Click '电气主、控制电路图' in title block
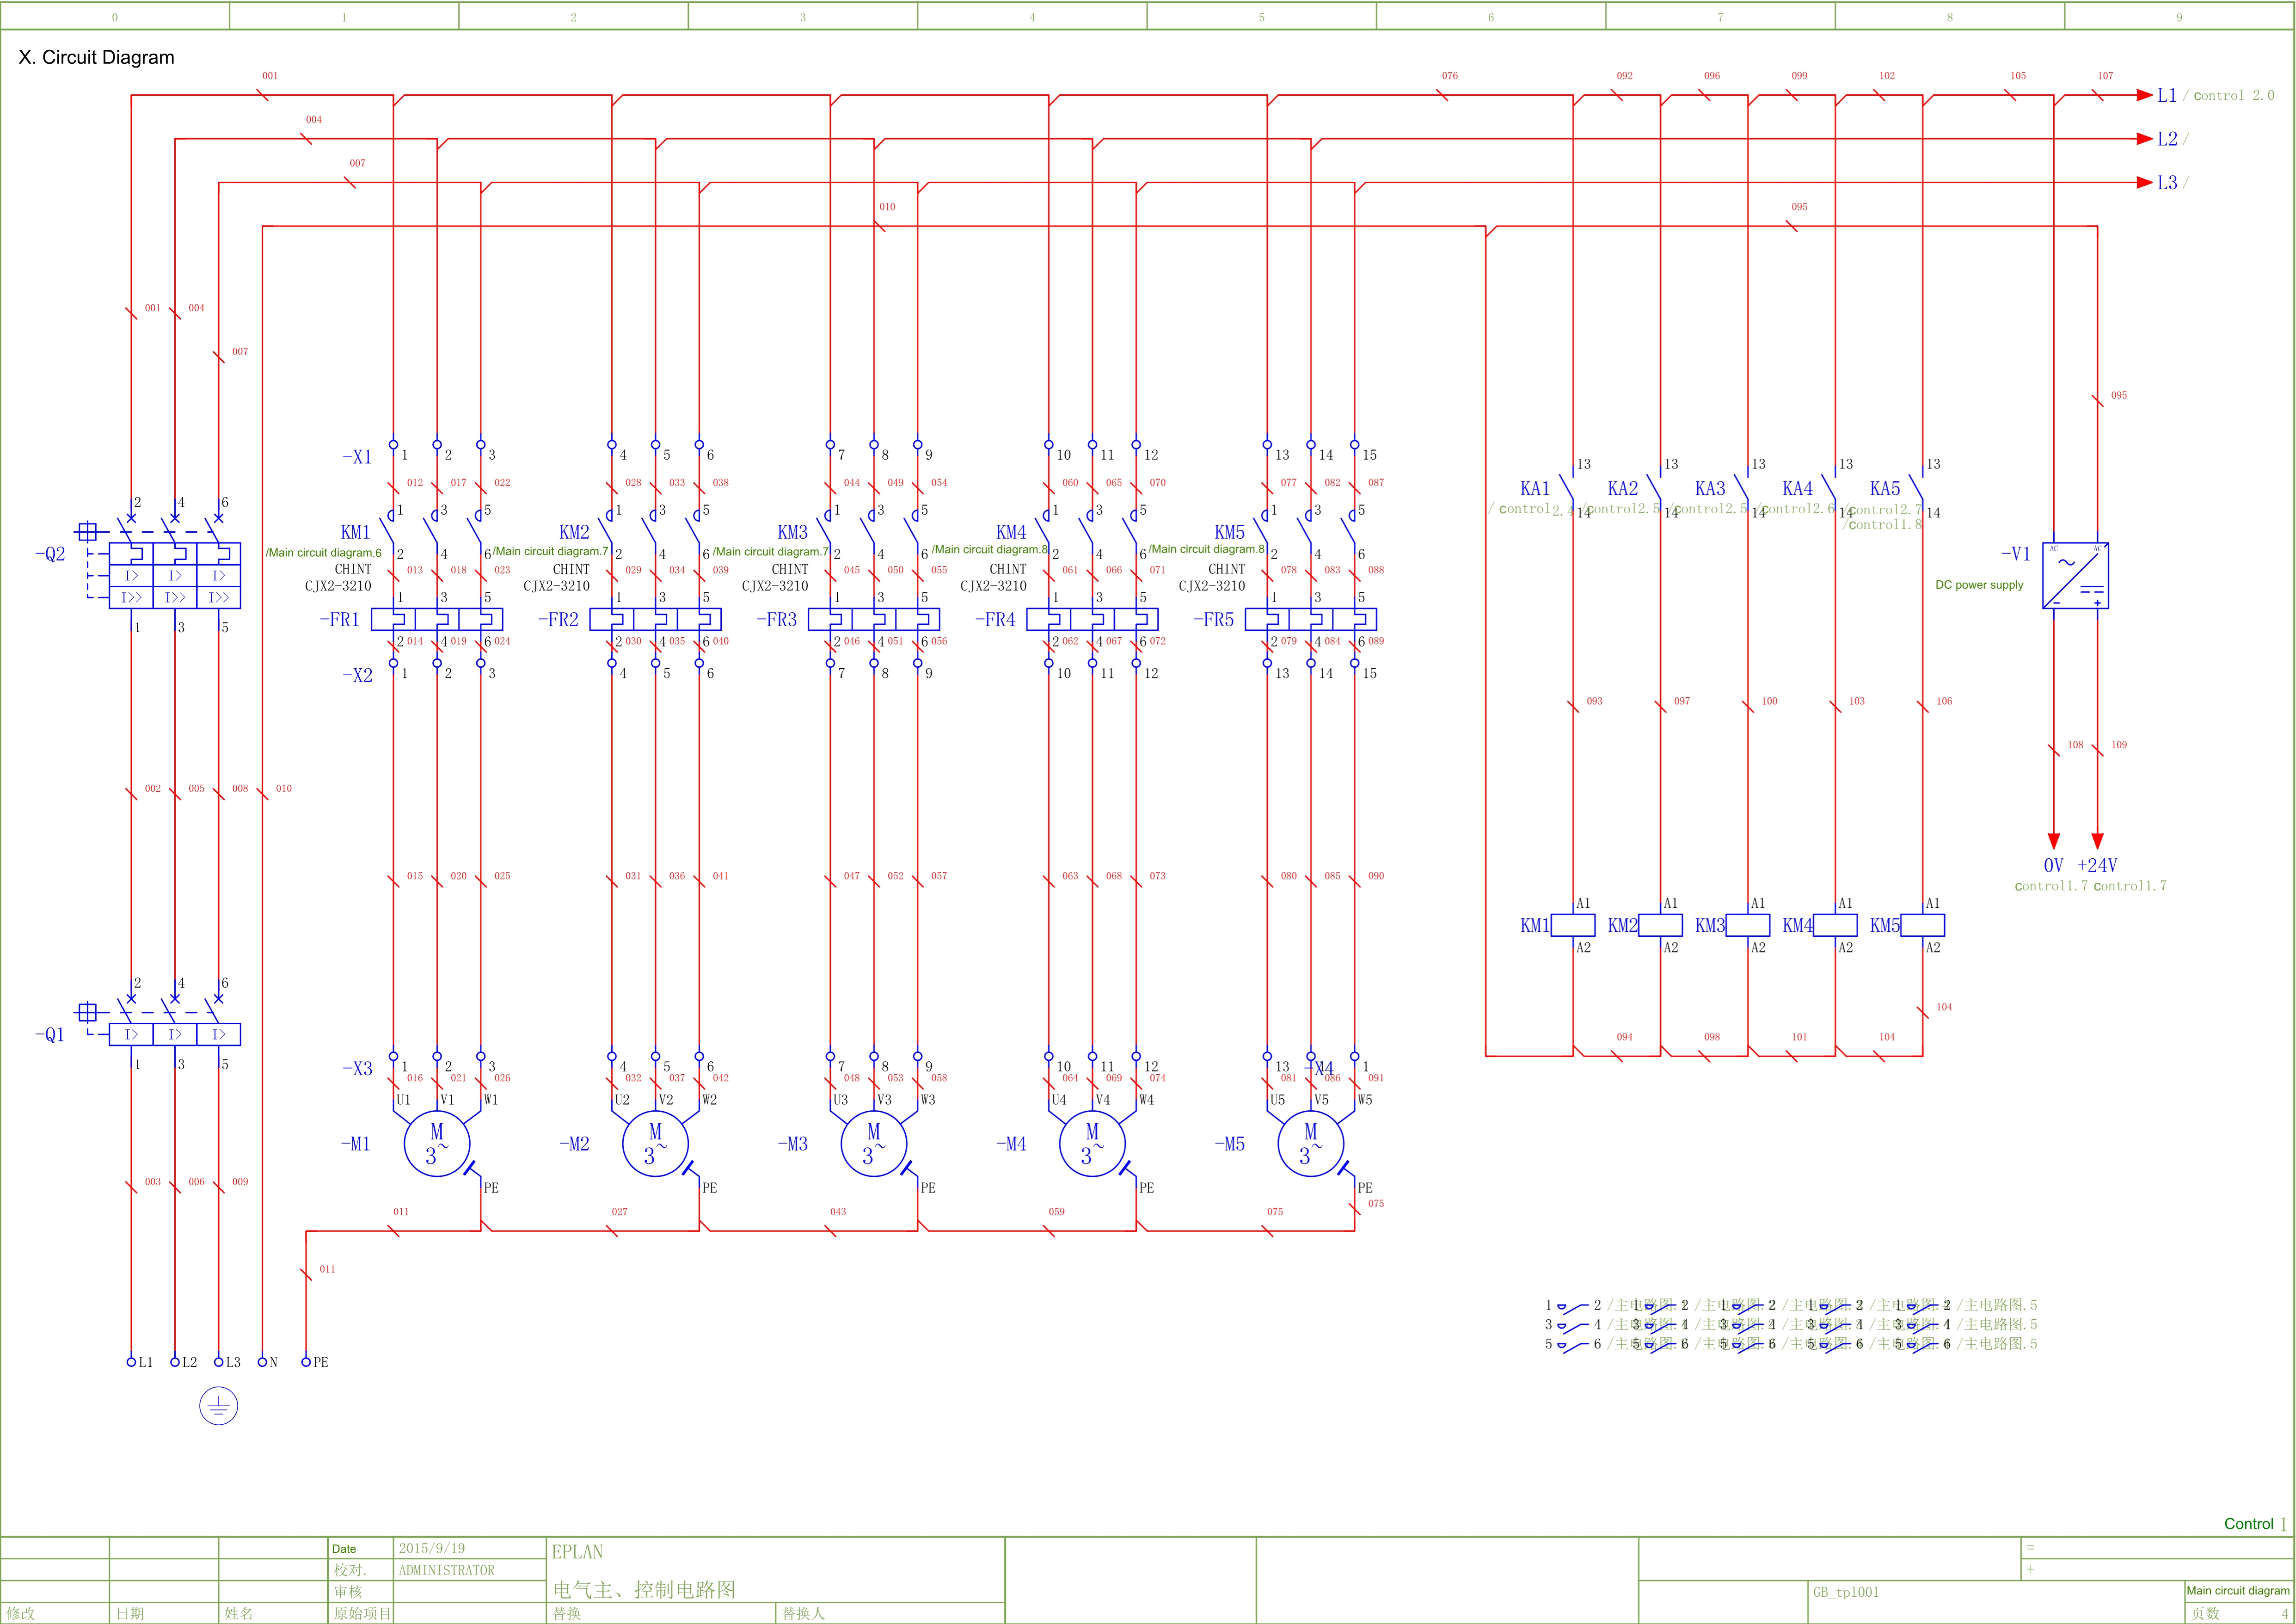The image size is (2296, 1624). [644, 1589]
